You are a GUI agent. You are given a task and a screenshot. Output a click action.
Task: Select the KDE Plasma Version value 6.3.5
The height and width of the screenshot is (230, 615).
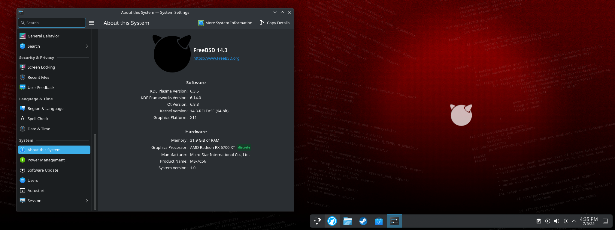pyautogui.click(x=194, y=91)
